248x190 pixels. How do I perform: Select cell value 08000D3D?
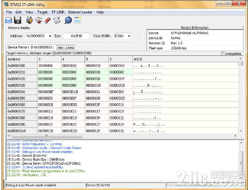(120, 98)
